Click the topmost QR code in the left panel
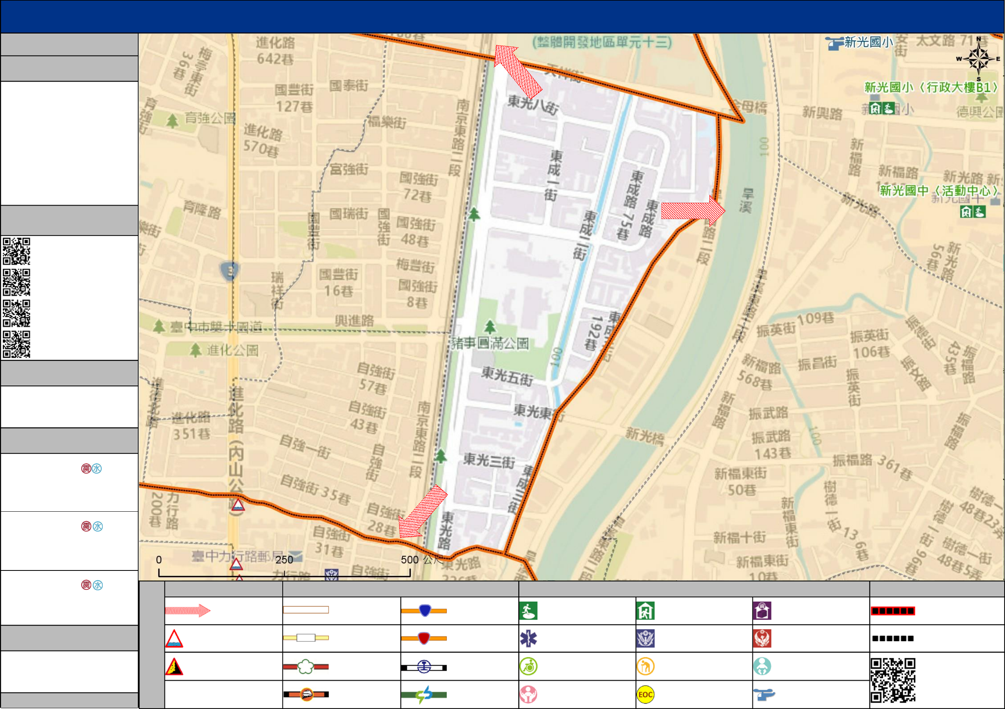The height and width of the screenshot is (709, 1005). (x=16, y=251)
